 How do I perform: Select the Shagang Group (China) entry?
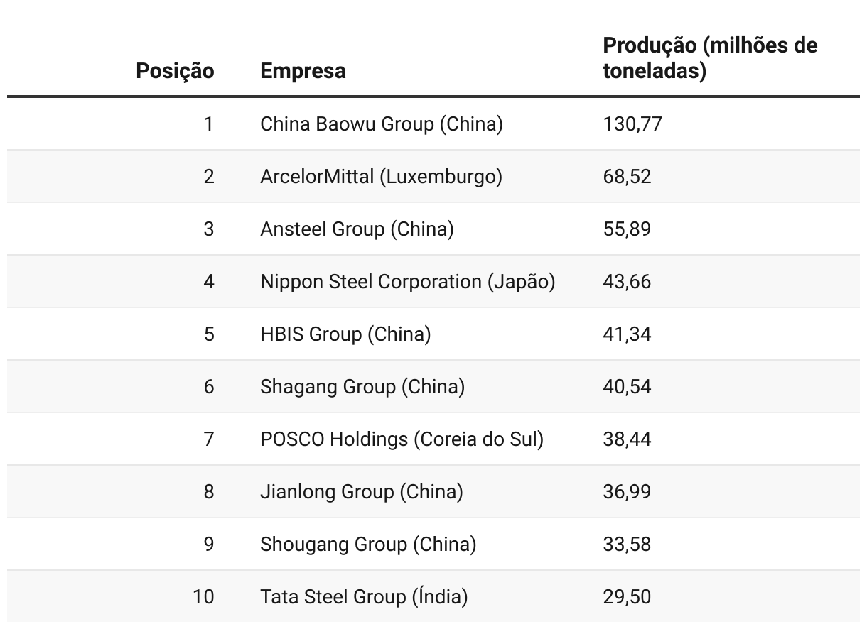(362, 387)
